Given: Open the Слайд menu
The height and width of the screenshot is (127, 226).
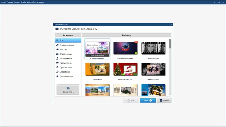Looking at the screenshot, I should [x=23, y=2].
